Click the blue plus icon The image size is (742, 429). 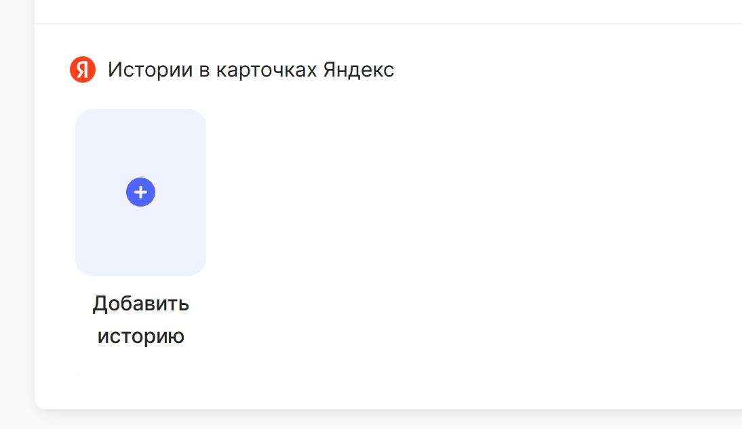click(140, 192)
